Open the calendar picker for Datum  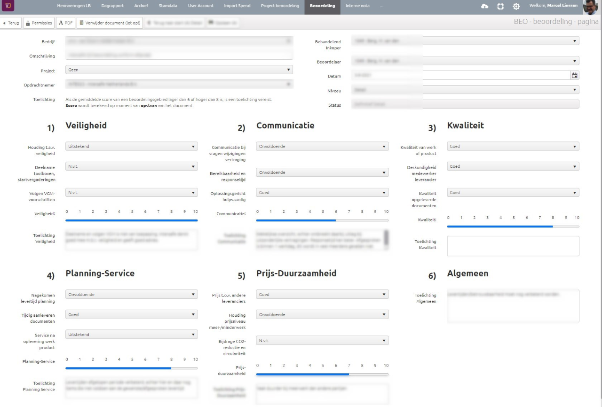(x=575, y=75)
